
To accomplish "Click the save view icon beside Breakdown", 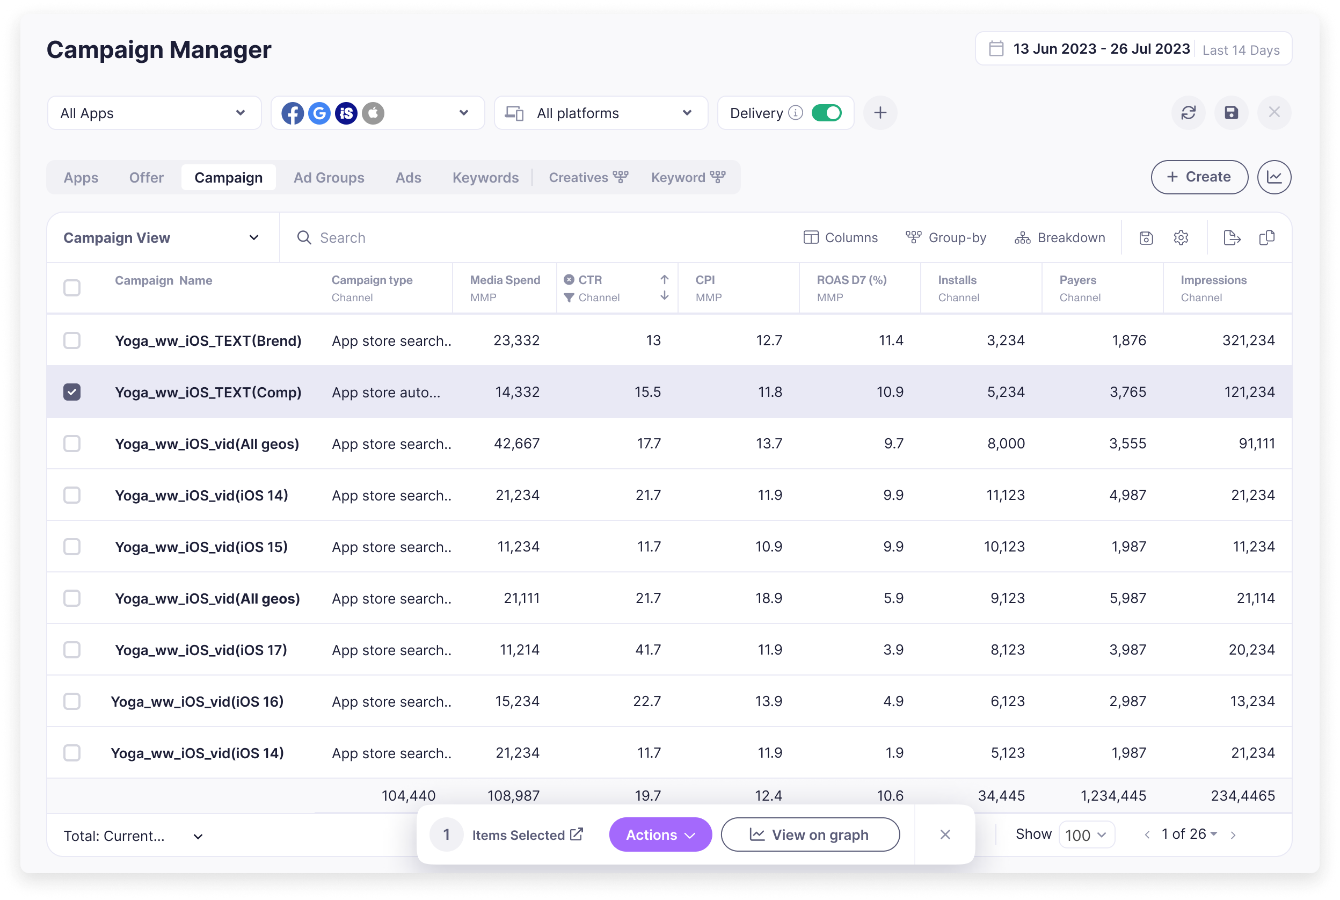I will [x=1146, y=238].
